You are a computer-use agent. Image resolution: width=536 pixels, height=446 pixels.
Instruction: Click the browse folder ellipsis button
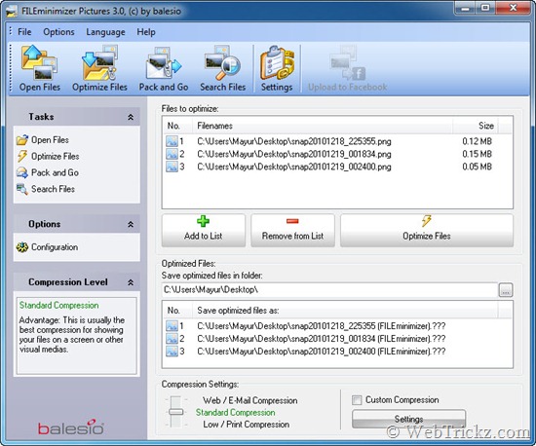point(506,290)
